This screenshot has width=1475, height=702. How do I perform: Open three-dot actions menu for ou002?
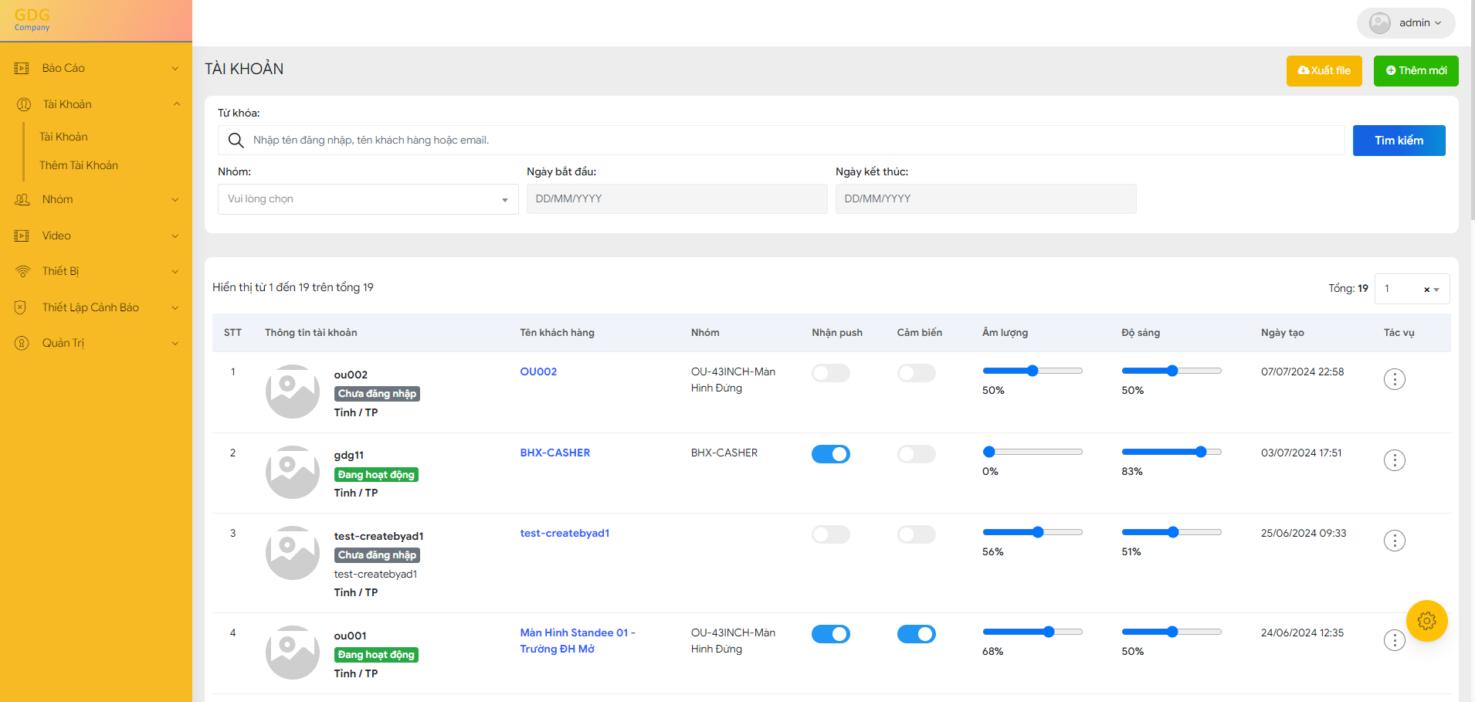(1394, 379)
